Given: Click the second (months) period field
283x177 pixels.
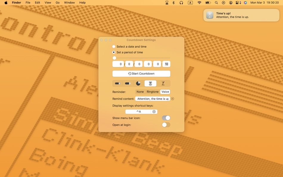Looking at the screenshot, I should pyautogui.click(x=129, y=64).
